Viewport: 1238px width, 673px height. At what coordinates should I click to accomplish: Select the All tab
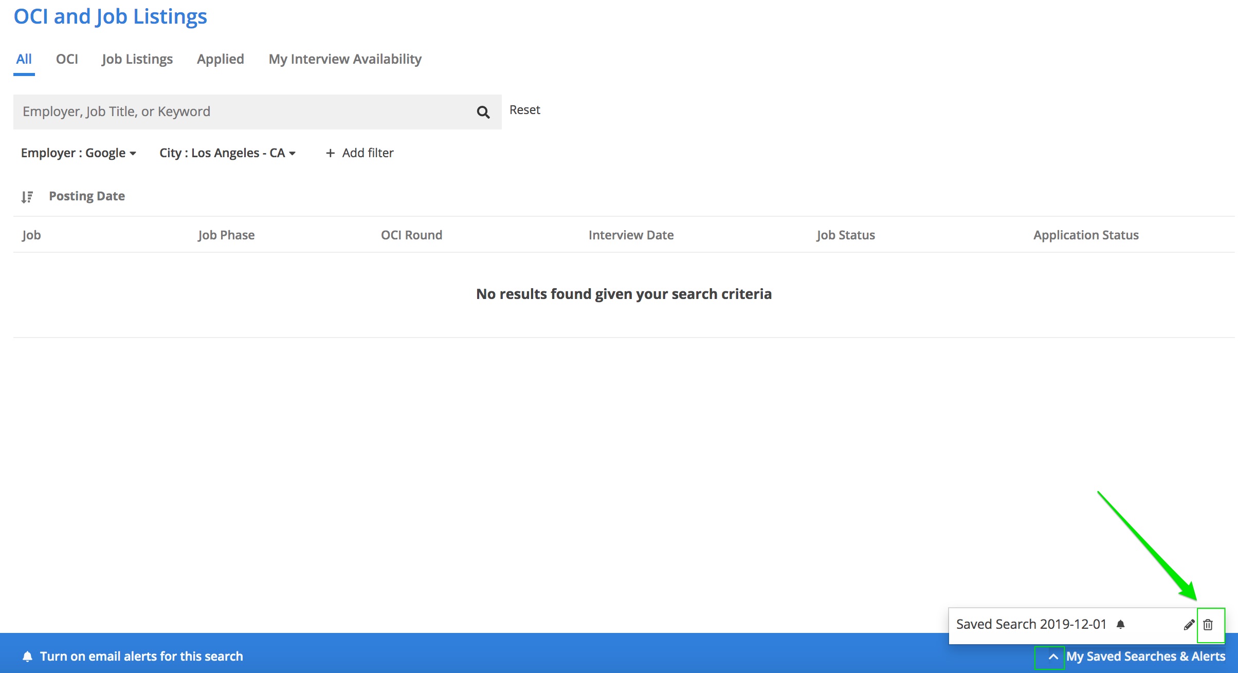tap(24, 59)
